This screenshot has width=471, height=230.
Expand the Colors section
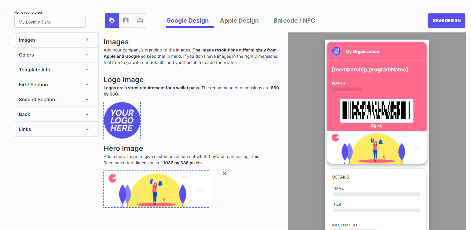click(56, 55)
